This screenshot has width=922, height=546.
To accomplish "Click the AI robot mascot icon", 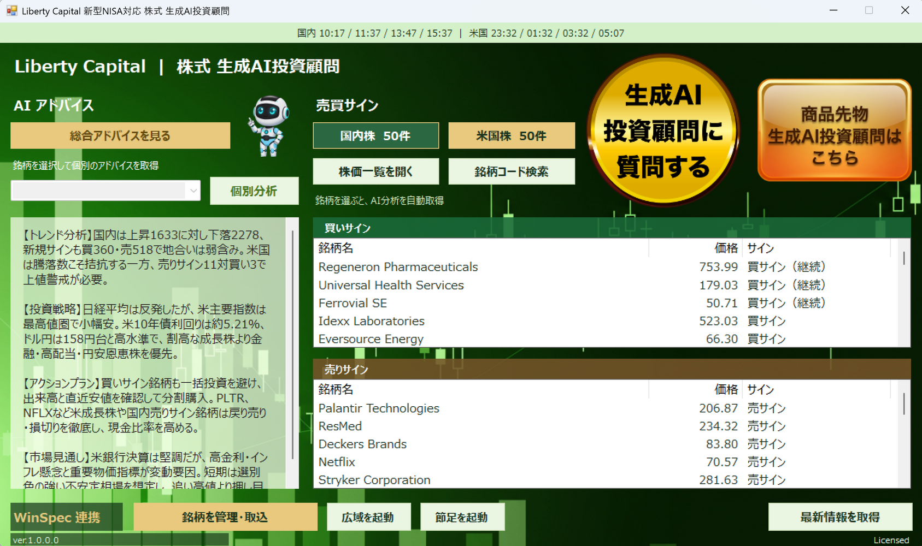I will [x=269, y=126].
